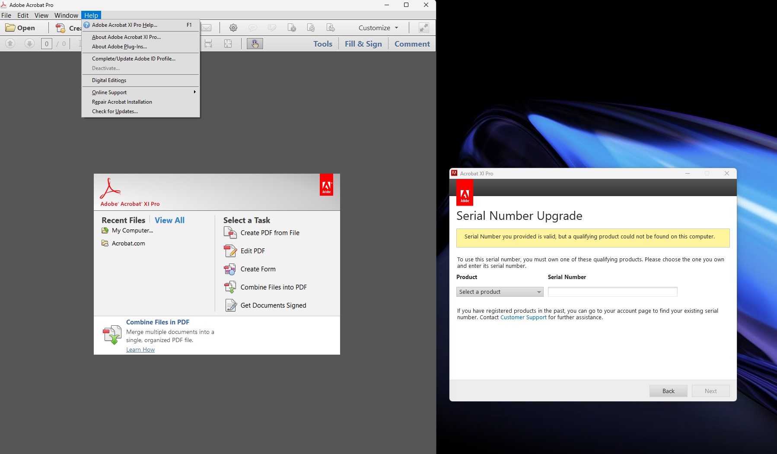Toggle fit one full page view
Viewport: 777px width, 454px height.
click(x=227, y=44)
